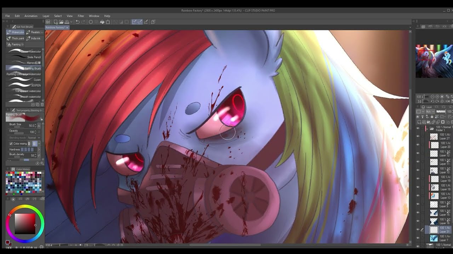Pick a color from Color History swatches

tap(24, 183)
